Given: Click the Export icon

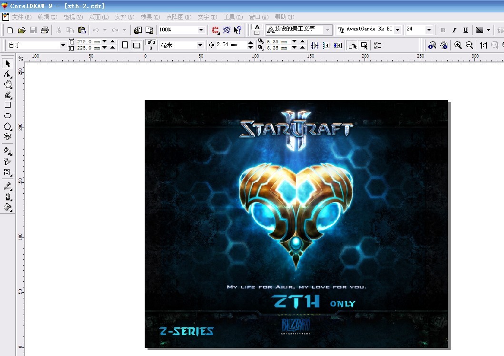Looking at the screenshot, I should (x=149, y=30).
